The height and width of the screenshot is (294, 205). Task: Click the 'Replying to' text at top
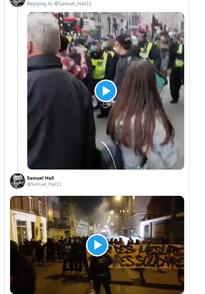tap(39, 4)
